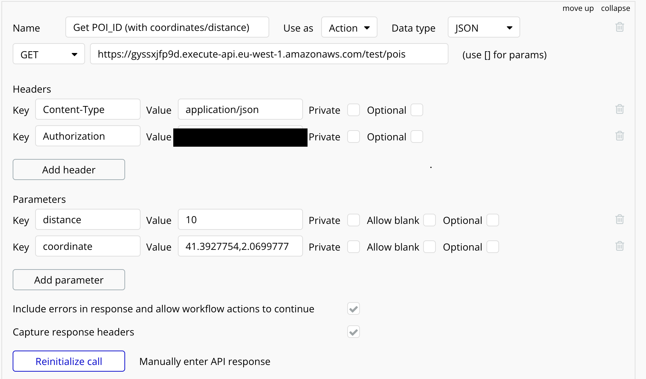Viewport: 646px width, 379px height.
Task: Mark coordinate parameter as Optional
Action: [493, 247]
